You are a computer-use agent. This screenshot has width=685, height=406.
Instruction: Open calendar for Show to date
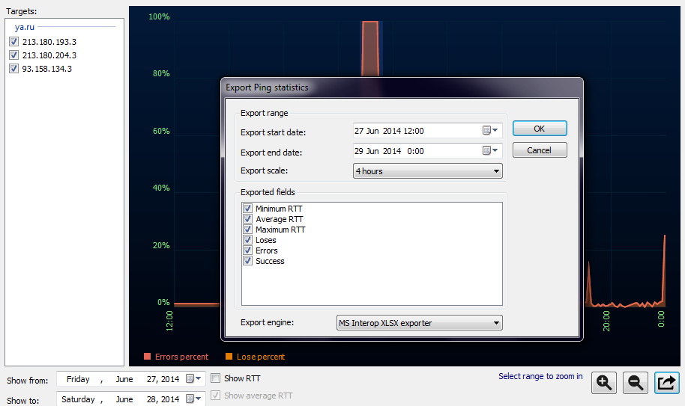(193, 399)
